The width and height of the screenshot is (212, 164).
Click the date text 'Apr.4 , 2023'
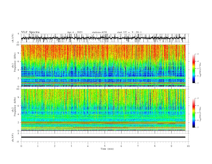point(75,32)
